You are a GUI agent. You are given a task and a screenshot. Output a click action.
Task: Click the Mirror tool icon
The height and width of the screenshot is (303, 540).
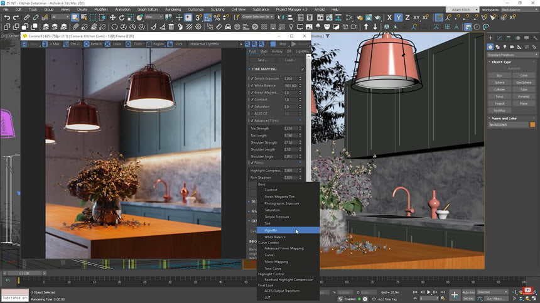tap(281, 17)
